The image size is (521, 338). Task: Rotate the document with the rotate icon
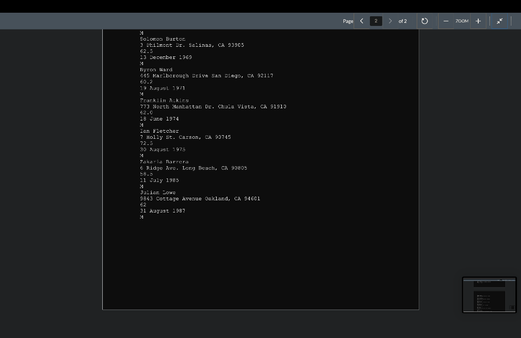(x=425, y=21)
